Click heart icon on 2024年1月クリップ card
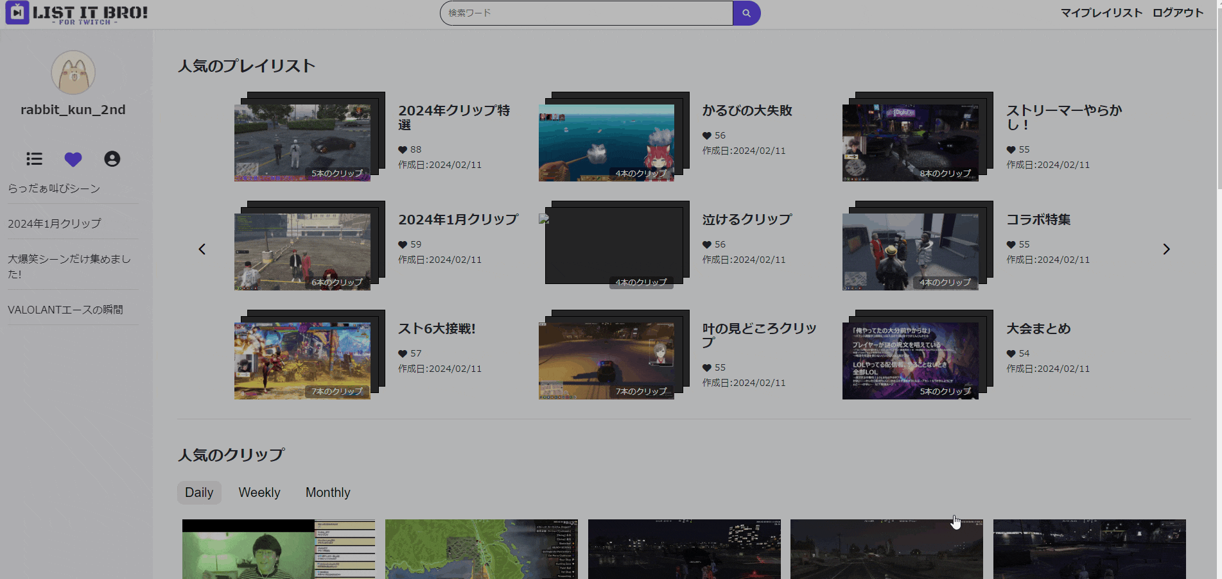 coord(403,245)
